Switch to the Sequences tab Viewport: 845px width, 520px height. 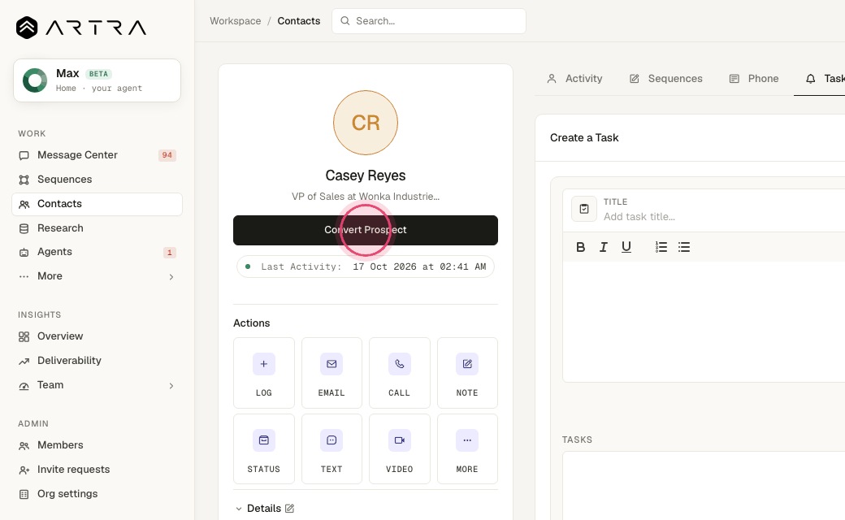[x=666, y=79]
